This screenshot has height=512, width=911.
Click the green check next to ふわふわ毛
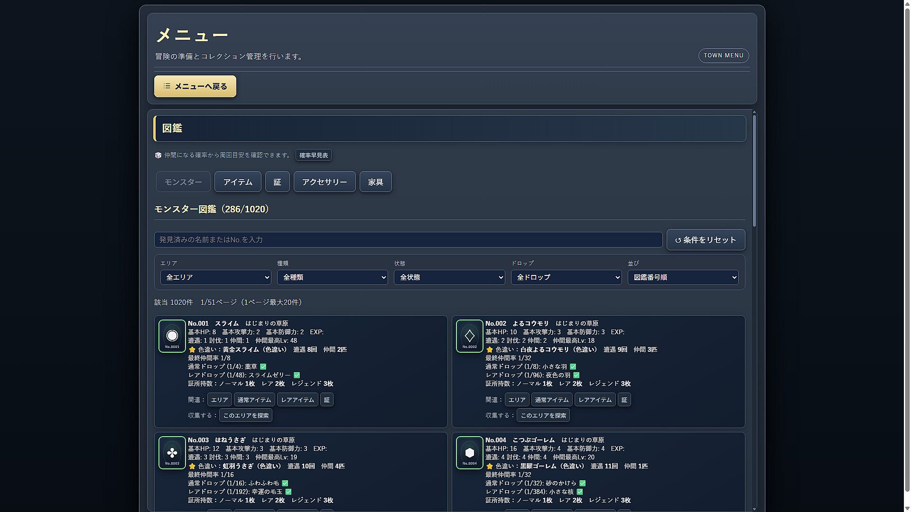point(285,483)
